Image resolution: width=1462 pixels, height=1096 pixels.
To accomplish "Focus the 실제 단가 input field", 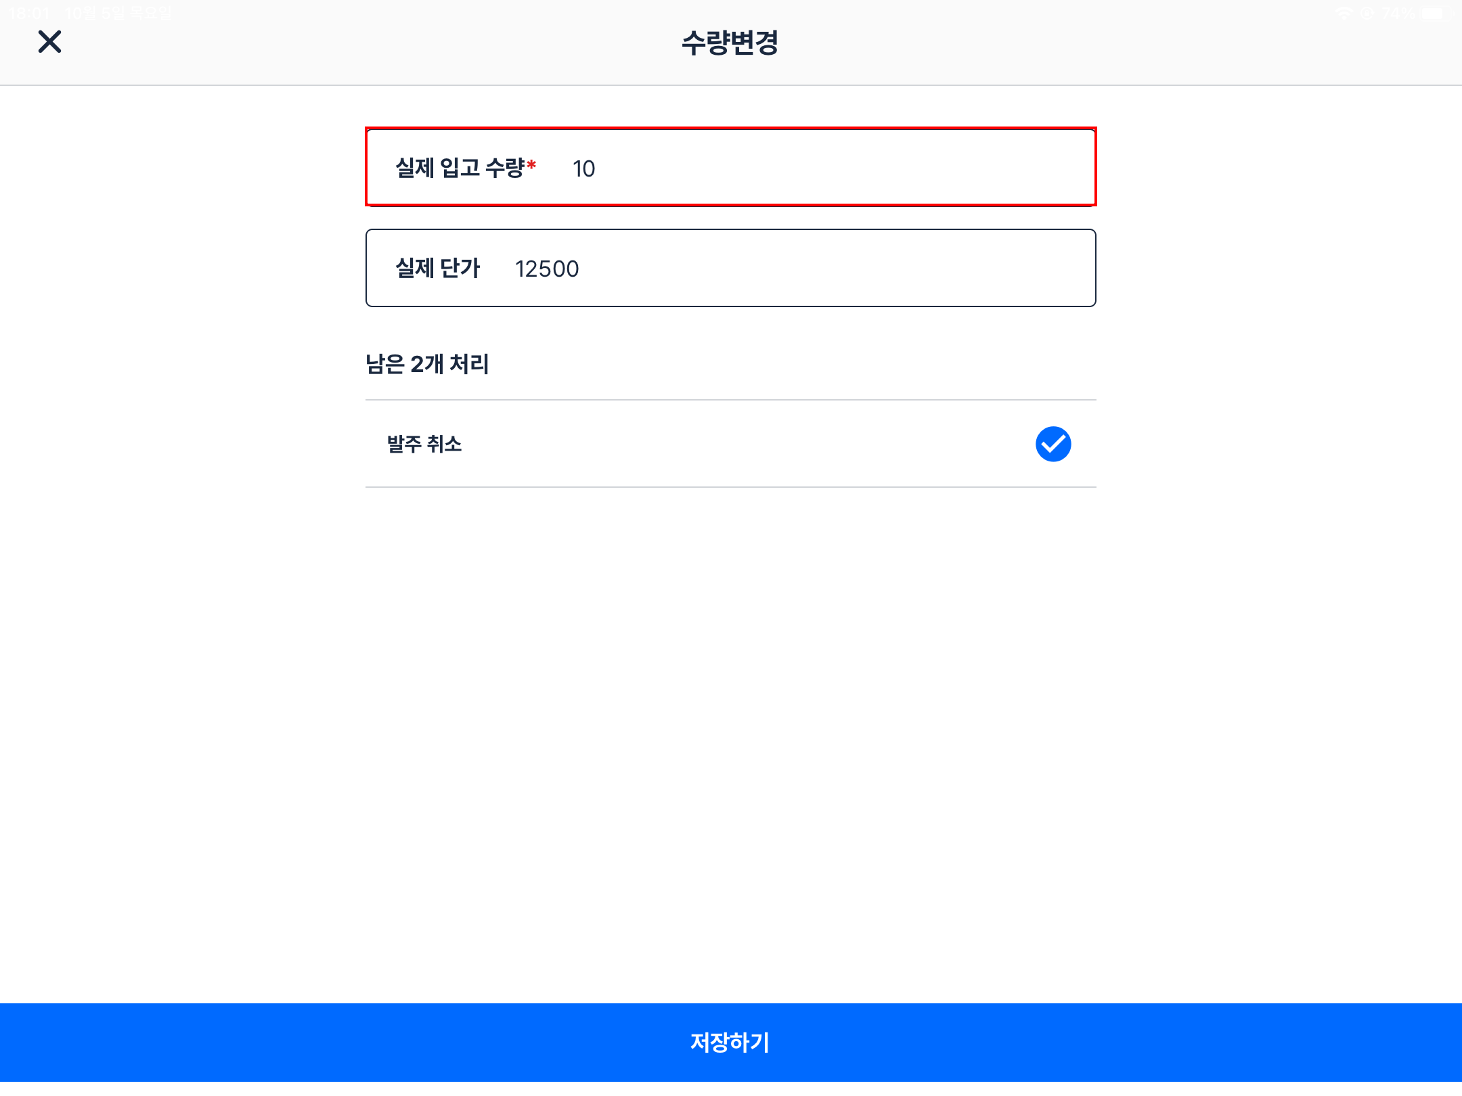I will 812,269.
